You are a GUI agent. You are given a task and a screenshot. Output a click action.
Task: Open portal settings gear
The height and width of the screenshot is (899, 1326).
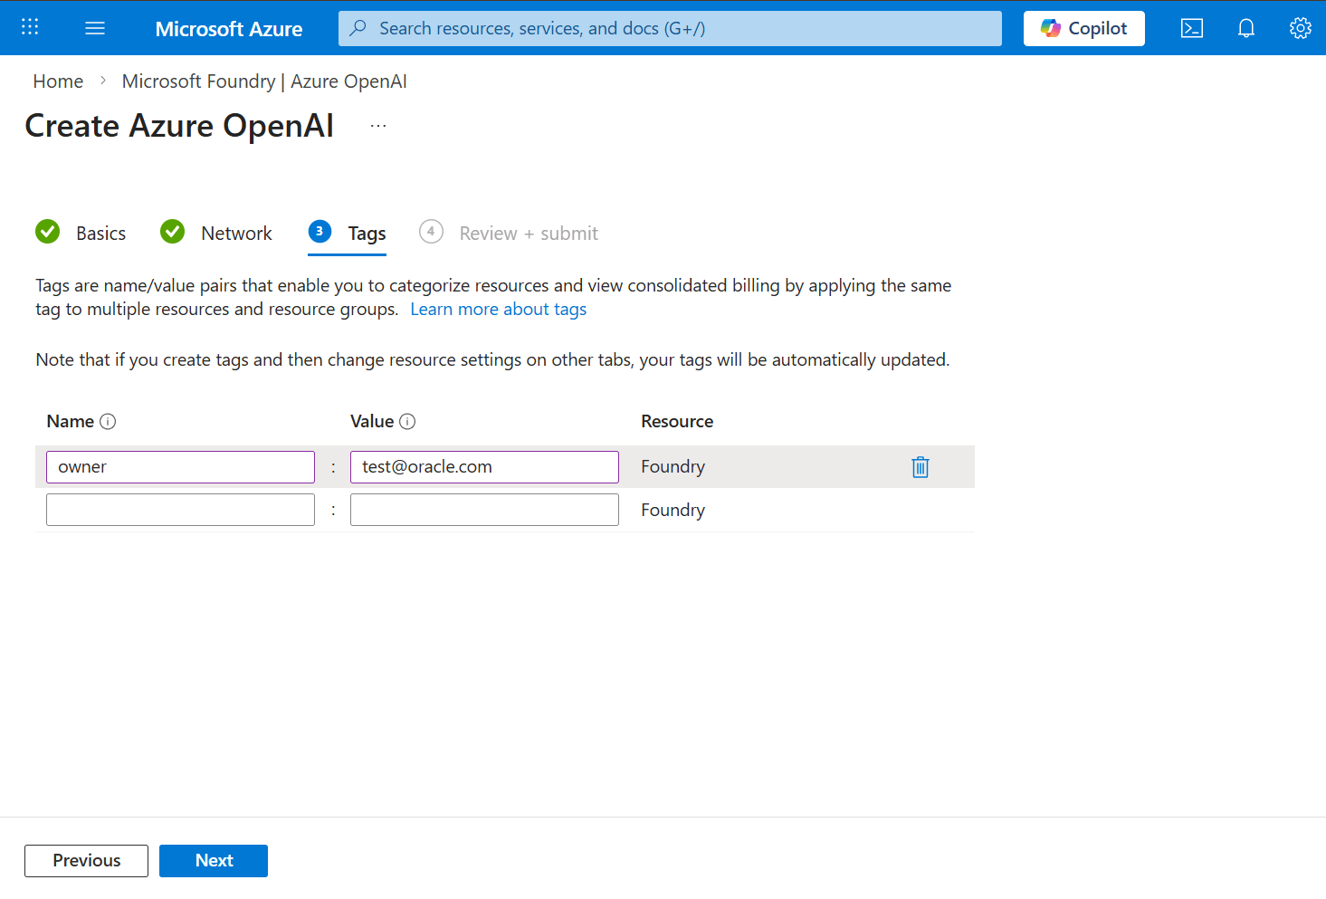point(1301,28)
